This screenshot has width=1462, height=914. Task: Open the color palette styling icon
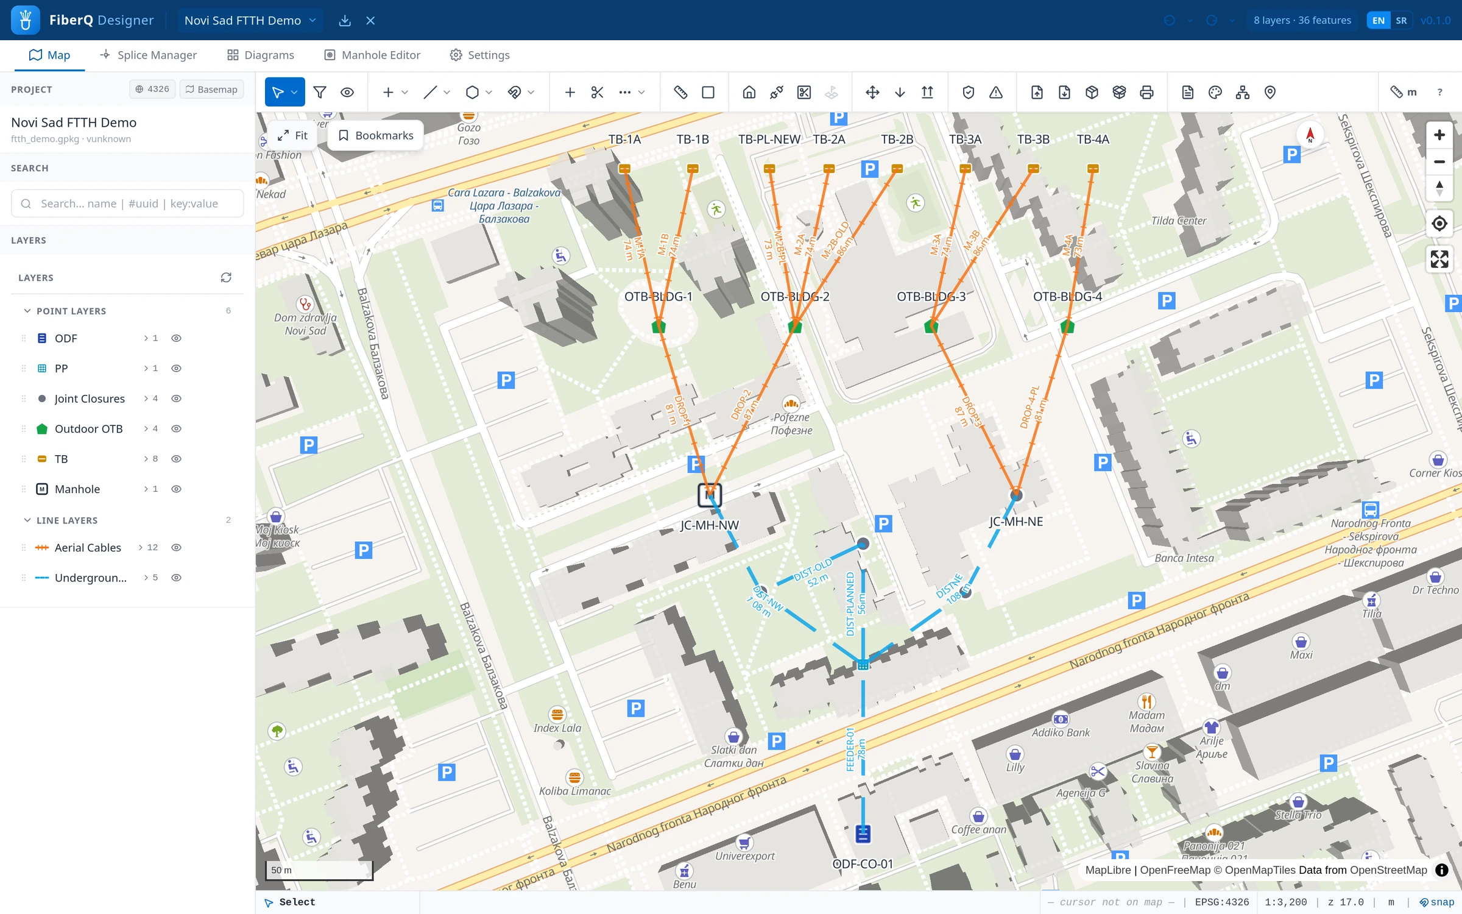pyautogui.click(x=1215, y=92)
